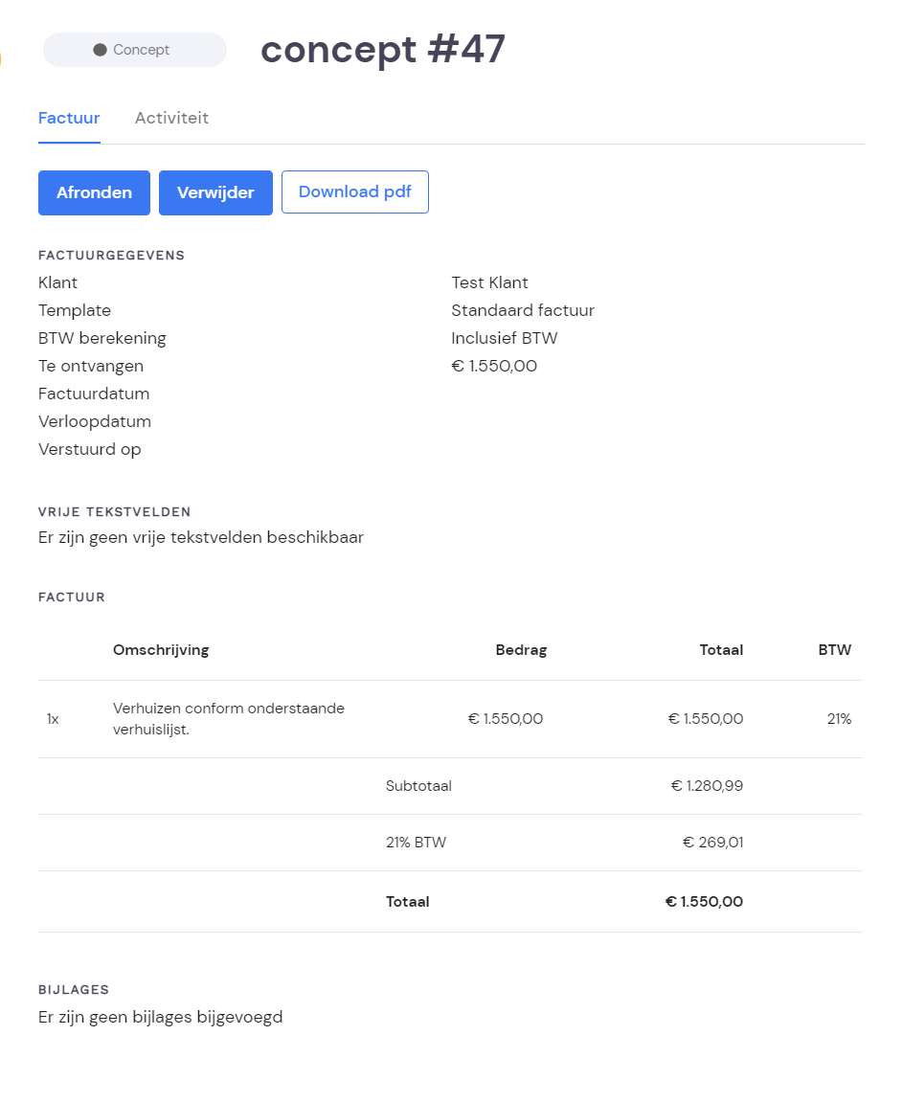This screenshot has width=903, height=1103.
Task: Click the Afronden button
Action: 94,192
